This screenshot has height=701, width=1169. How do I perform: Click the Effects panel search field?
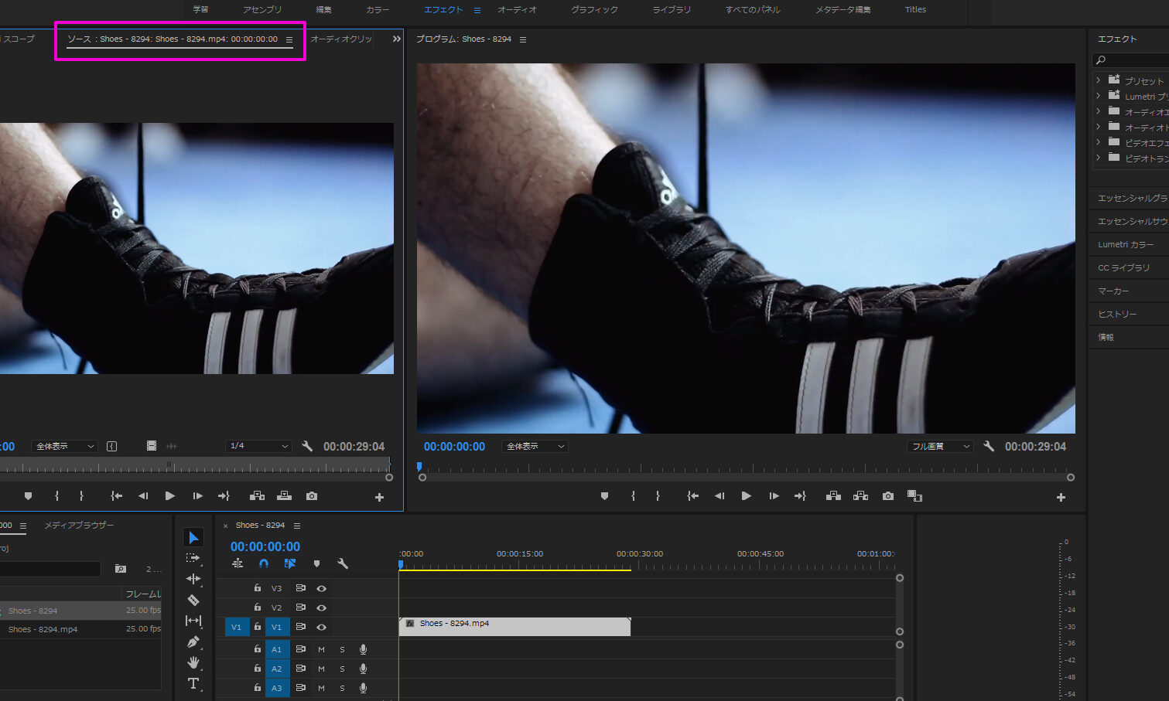1131,60
